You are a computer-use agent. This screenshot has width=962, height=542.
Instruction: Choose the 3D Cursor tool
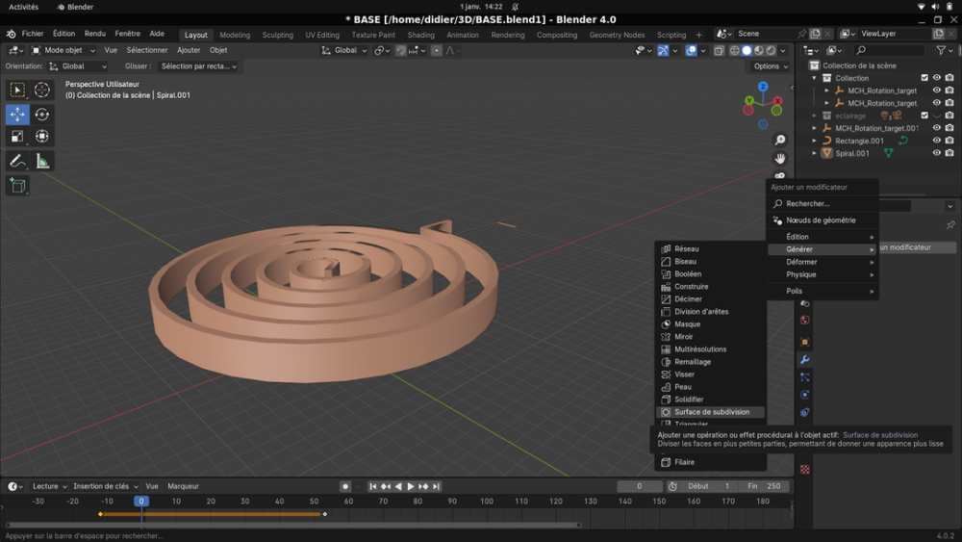[42, 90]
